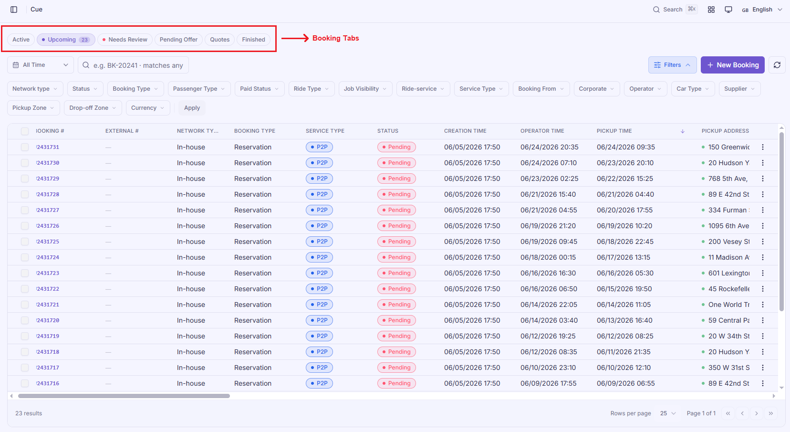Click the search magnifier icon in top bar
Image resolution: width=790 pixels, height=432 pixels.
656,10
